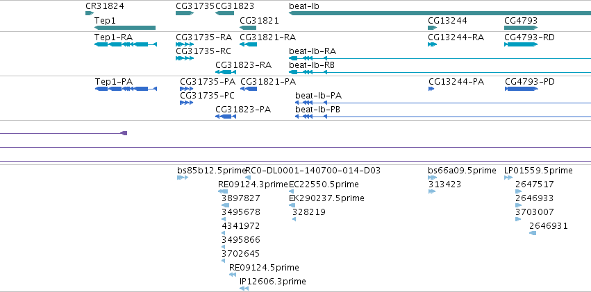
Task: Select the beat-Ib gene bar
Action: click(440, 13)
